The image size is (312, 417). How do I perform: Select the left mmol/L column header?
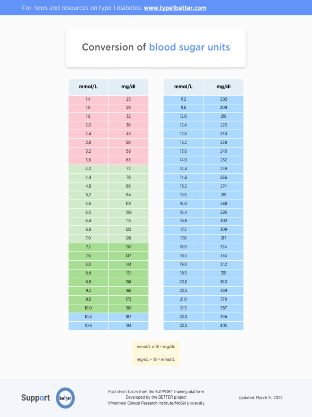pyautogui.click(x=88, y=87)
